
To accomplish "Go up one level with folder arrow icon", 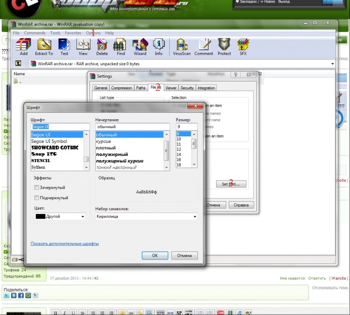I will coord(18,63).
